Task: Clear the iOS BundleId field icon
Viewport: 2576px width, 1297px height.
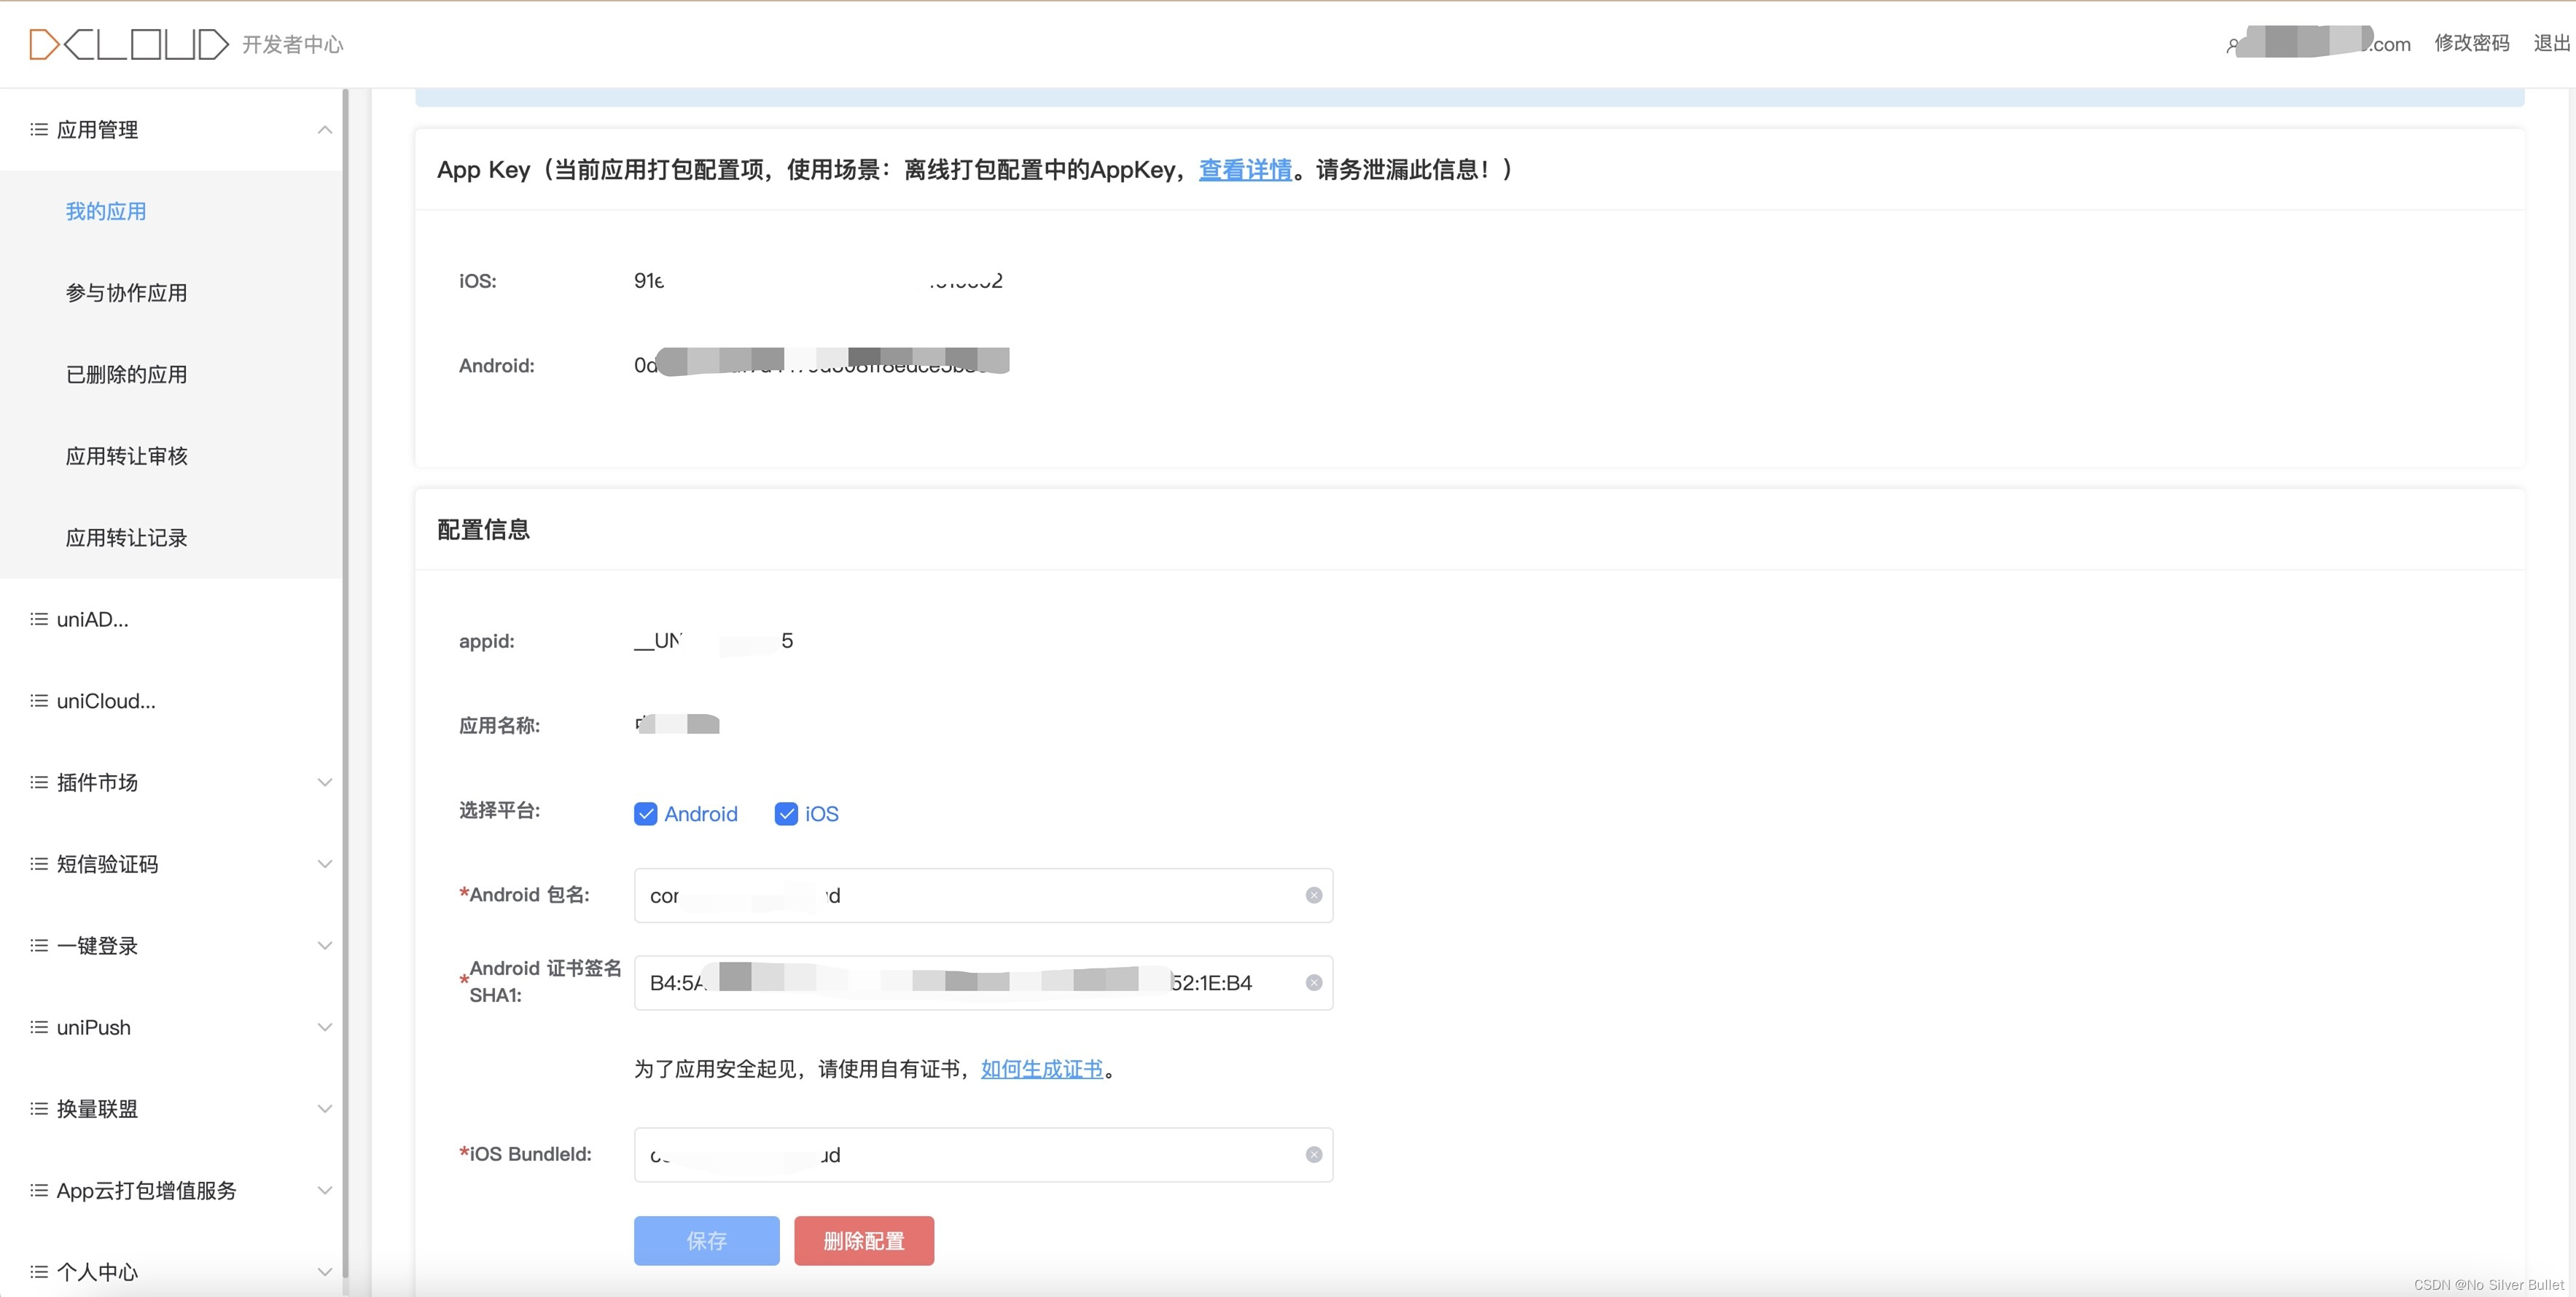Action: [x=1313, y=1155]
